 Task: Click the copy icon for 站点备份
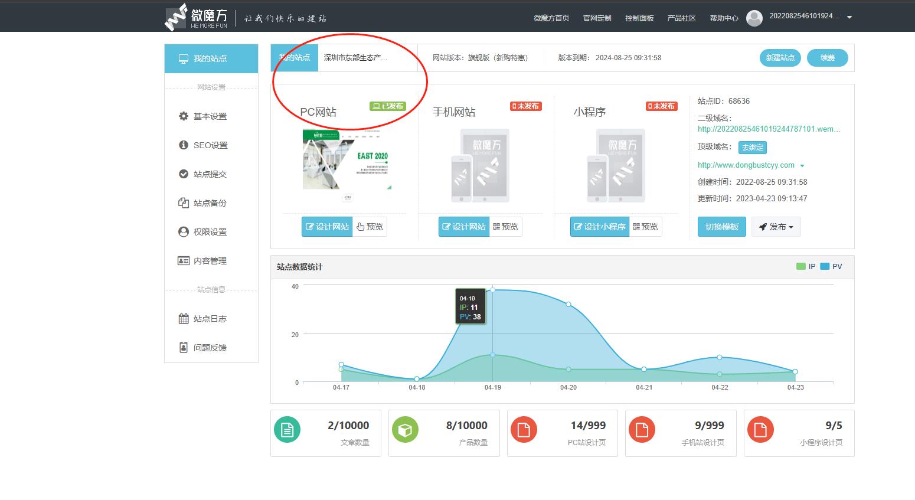pos(184,203)
